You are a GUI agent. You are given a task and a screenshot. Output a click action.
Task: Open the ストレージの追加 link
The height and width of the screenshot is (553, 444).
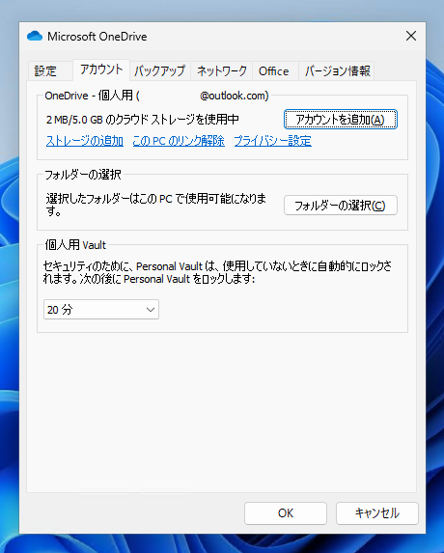point(85,141)
